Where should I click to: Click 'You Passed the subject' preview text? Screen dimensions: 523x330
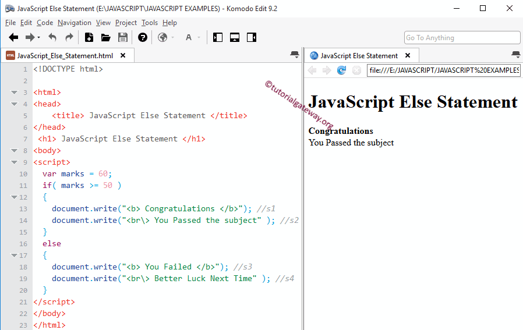(351, 143)
